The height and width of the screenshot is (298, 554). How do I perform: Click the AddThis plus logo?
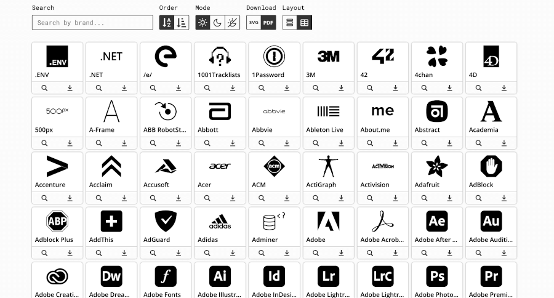point(111,221)
